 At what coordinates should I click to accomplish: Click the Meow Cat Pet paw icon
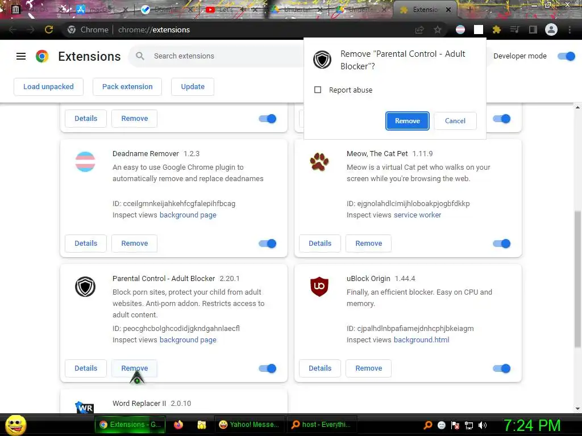coord(319,162)
